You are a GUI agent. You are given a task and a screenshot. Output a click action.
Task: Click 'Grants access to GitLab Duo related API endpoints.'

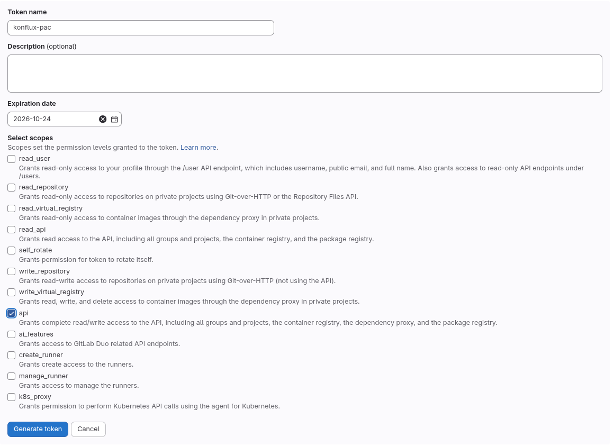[100, 344]
